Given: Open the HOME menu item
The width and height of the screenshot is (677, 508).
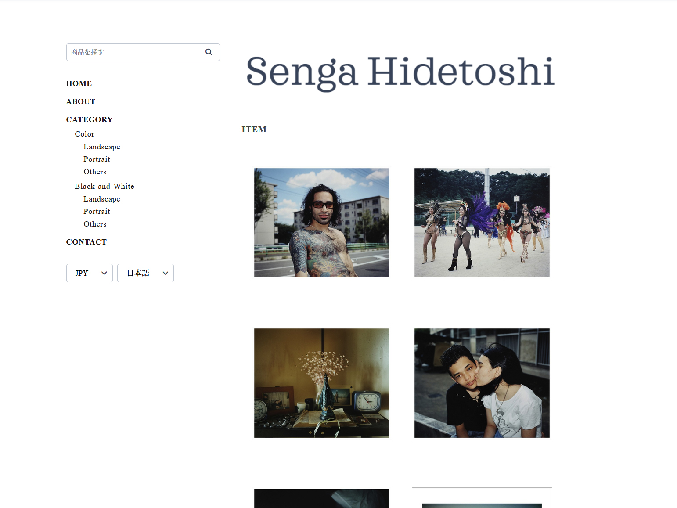Looking at the screenshot, I should point(79,83).
